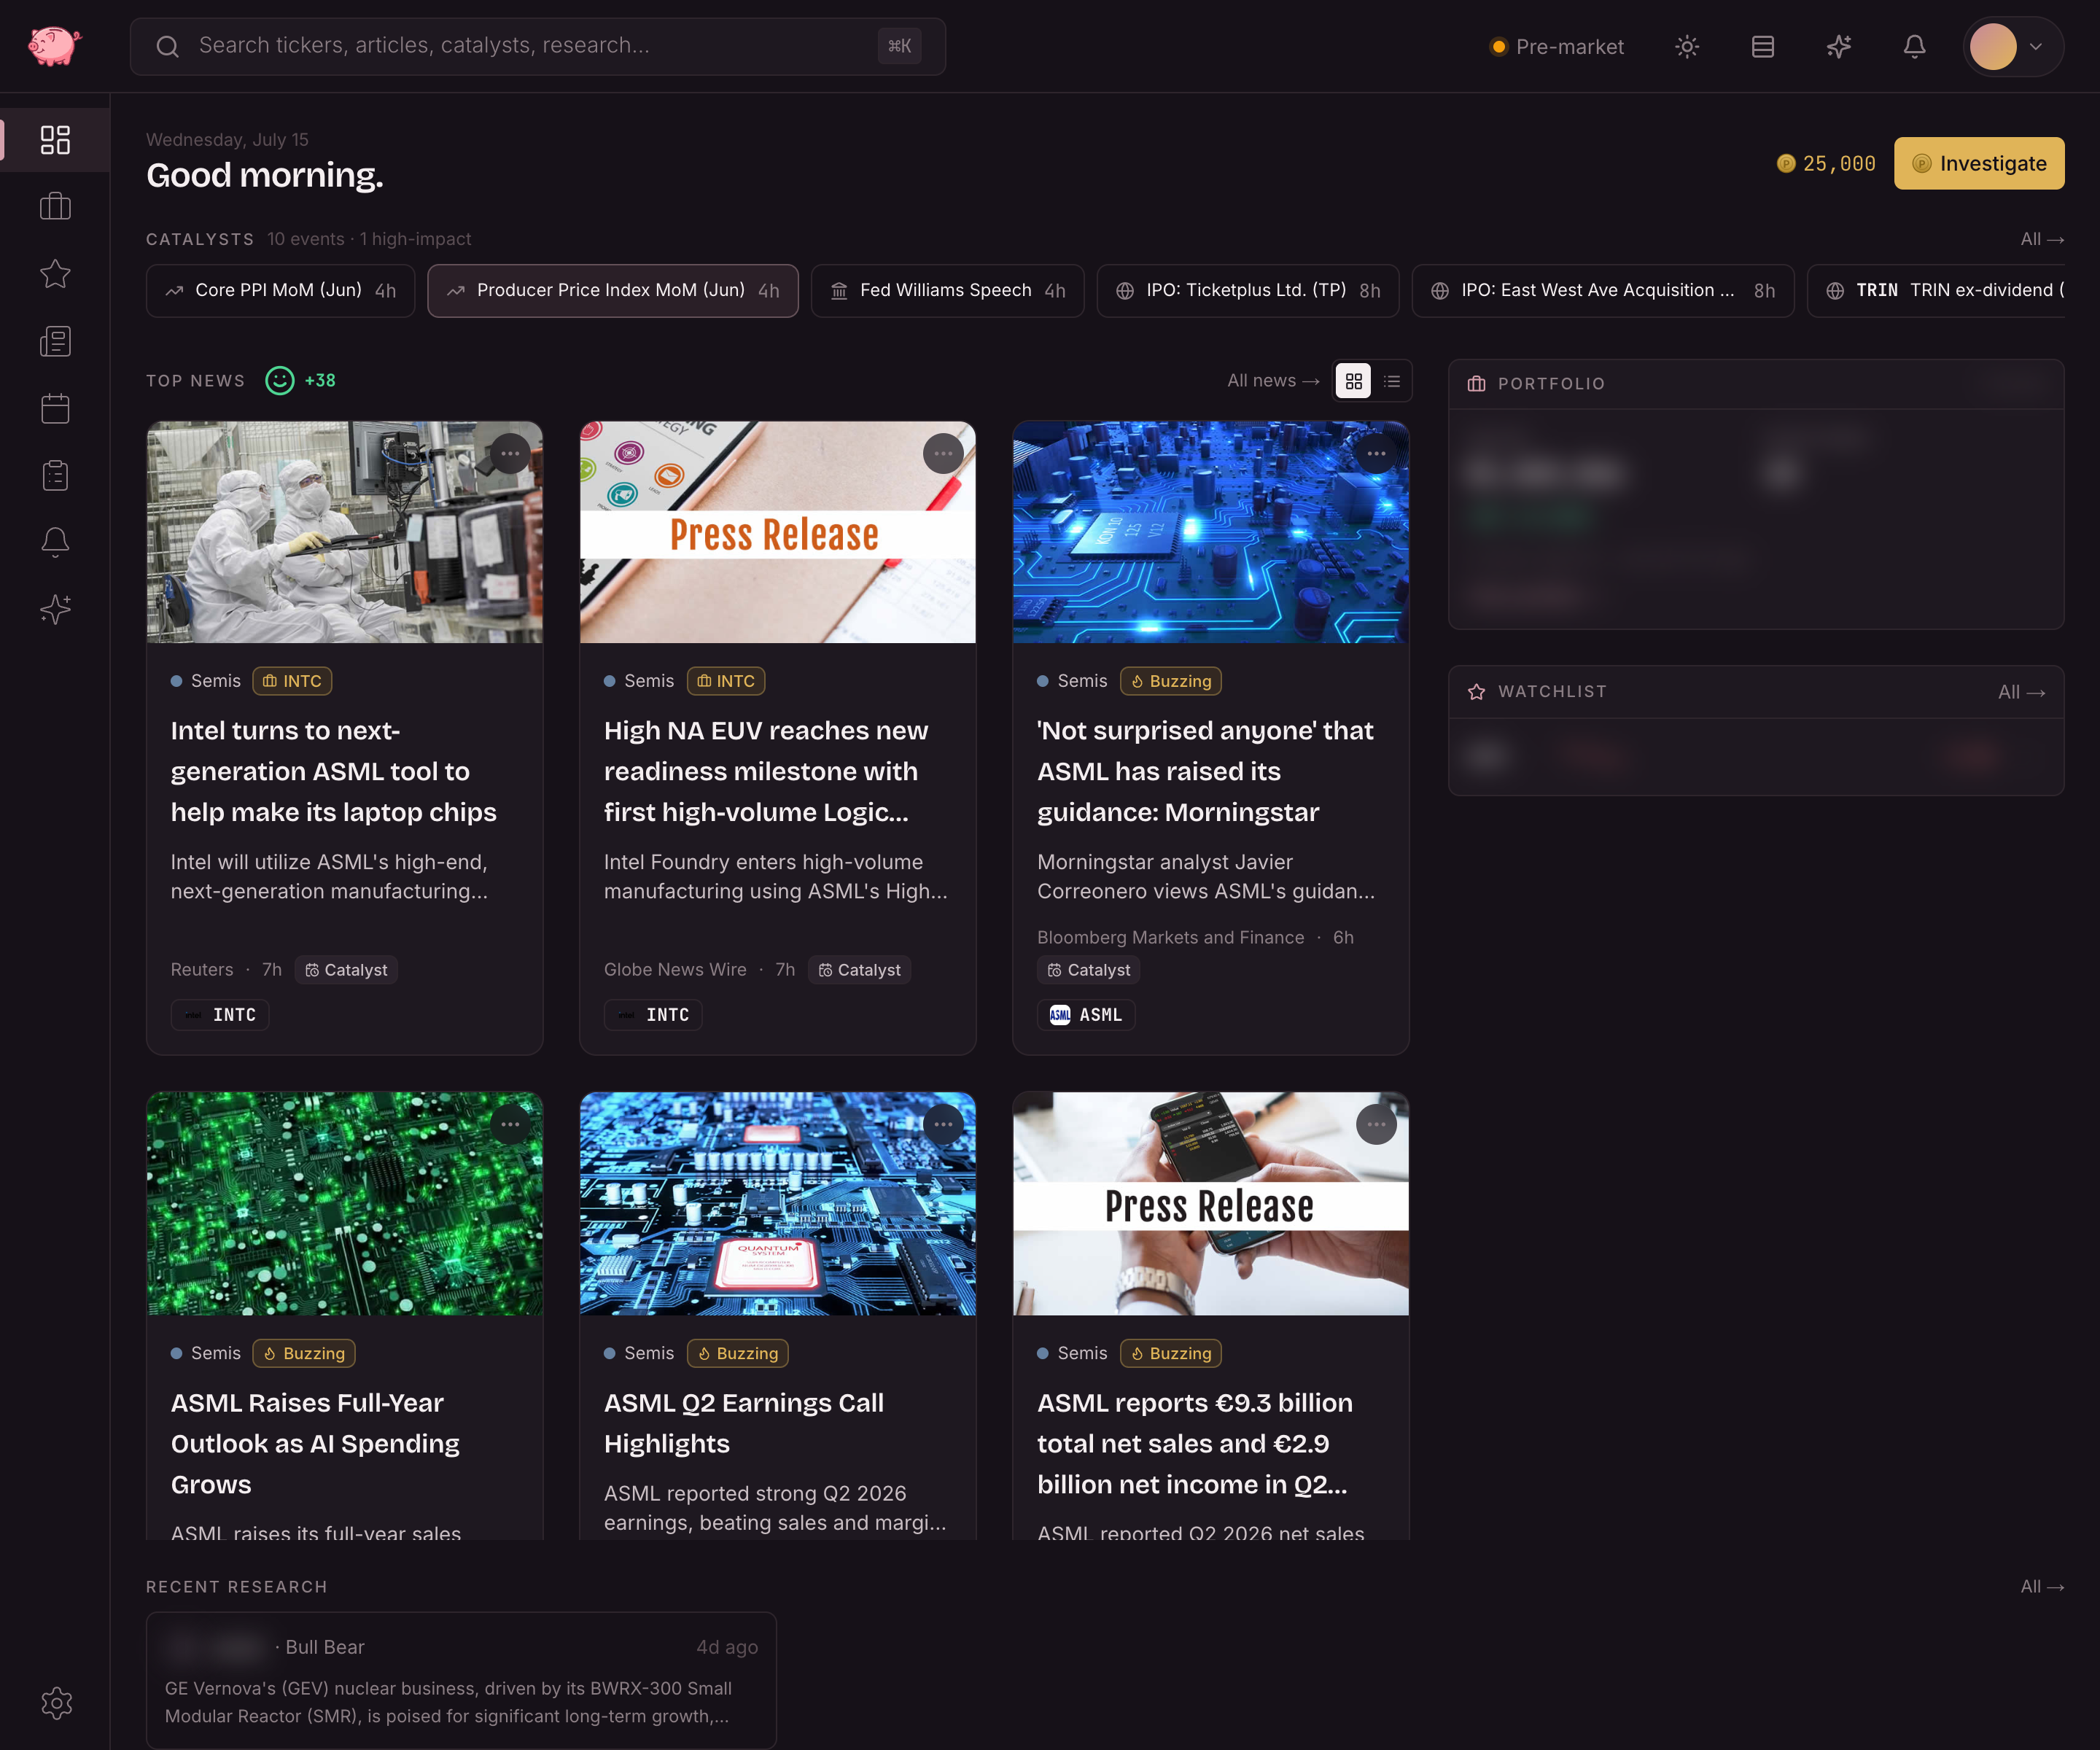
Task: Open more options on ASML €9.3 billion card
Action: click(x=1376, y=1125)
